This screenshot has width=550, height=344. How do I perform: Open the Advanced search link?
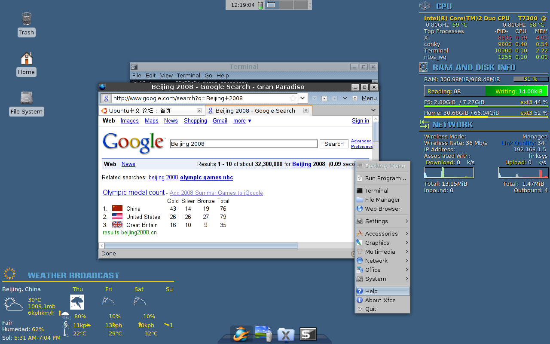click(361, 141)
